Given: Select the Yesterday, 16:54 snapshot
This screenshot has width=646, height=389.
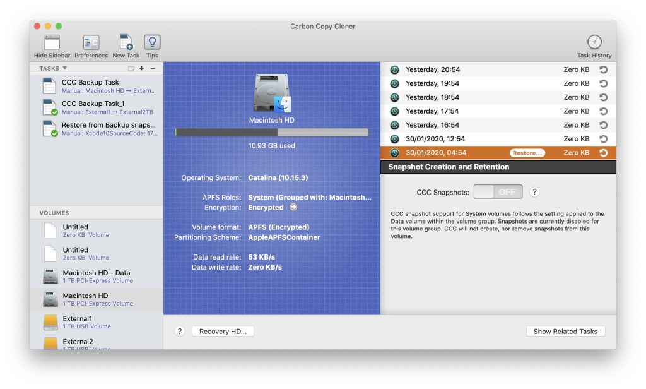Looking at the screenshot, I should [x=498, y=125].
